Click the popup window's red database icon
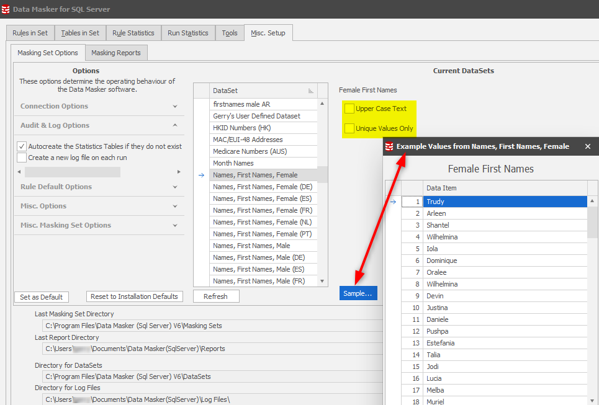The image size is (599, 405). pyautogui.click(x=389, y=146)
